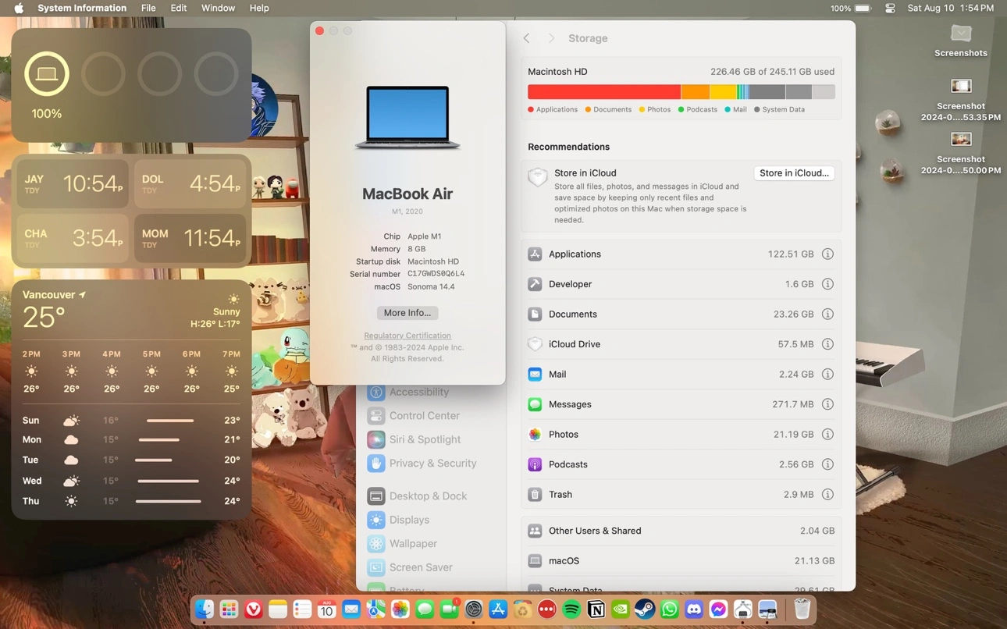
Task: Select Control Center in settings sidebar
Action: 424,416
